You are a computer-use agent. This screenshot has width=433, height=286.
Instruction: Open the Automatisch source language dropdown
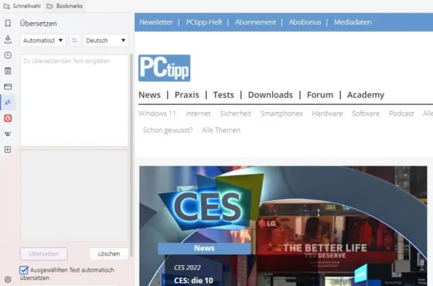43,41
